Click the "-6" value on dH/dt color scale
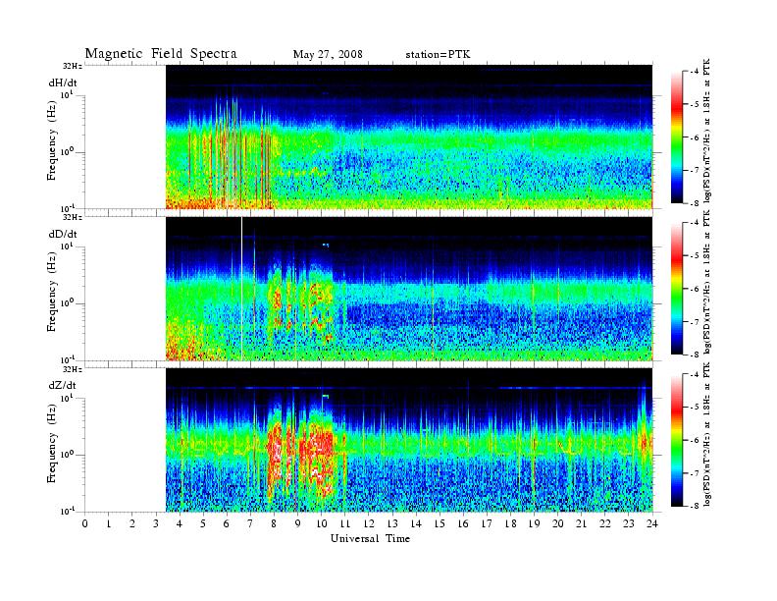This screenshot has width=777, height=601. 695,137
